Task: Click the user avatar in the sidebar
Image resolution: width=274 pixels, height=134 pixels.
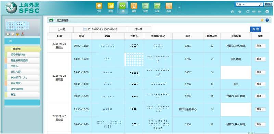Action: tap(11, 26)
